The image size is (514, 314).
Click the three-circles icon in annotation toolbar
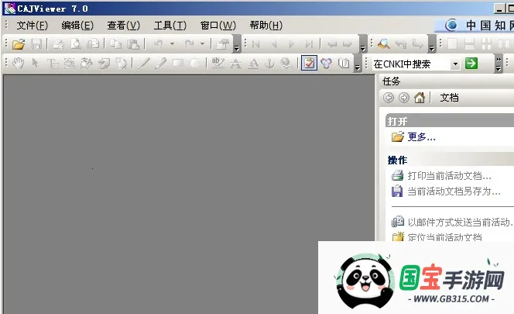(326, 63)
